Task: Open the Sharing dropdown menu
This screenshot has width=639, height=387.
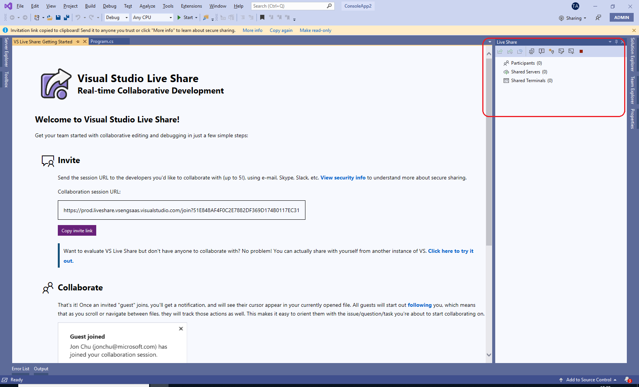Action: [572, 18]
